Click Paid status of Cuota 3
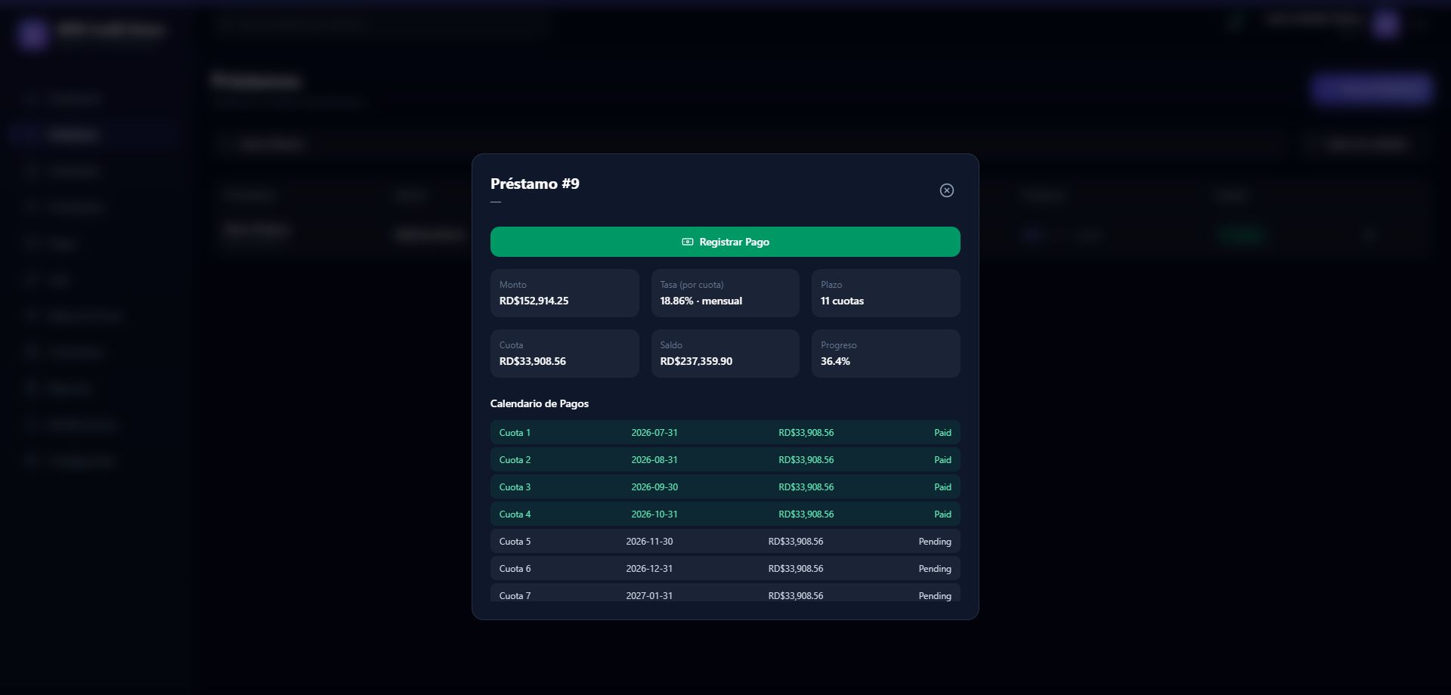The height and width of the screenshot is (695, 1451). click(942, 487)
